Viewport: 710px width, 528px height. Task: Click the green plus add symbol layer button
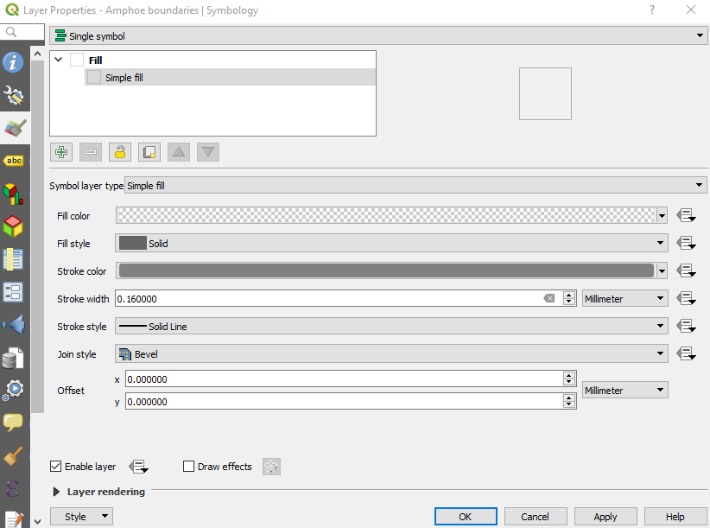point(61,152)
